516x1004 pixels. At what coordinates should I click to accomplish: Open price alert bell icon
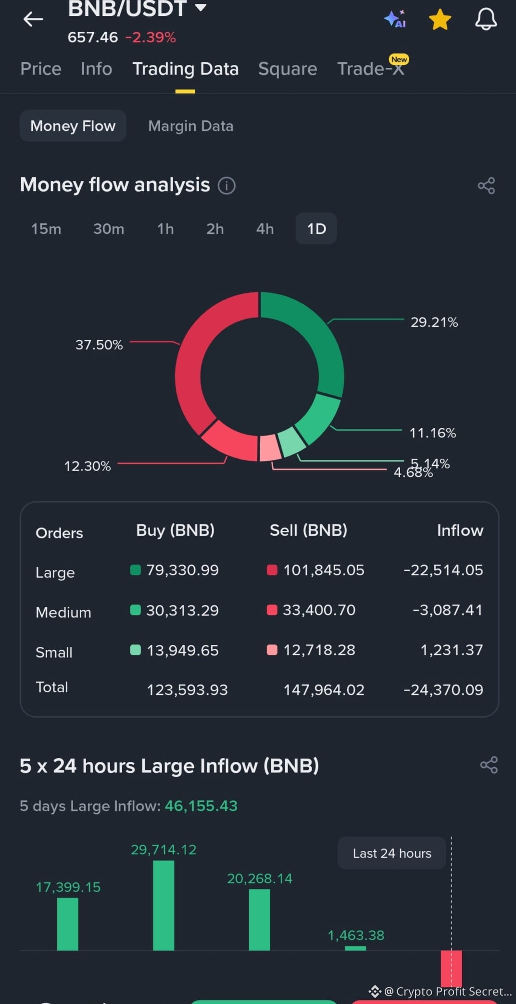486,20
